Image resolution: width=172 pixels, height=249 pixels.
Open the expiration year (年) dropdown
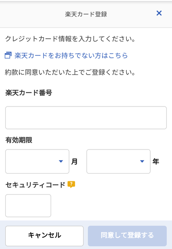[118, 161]
